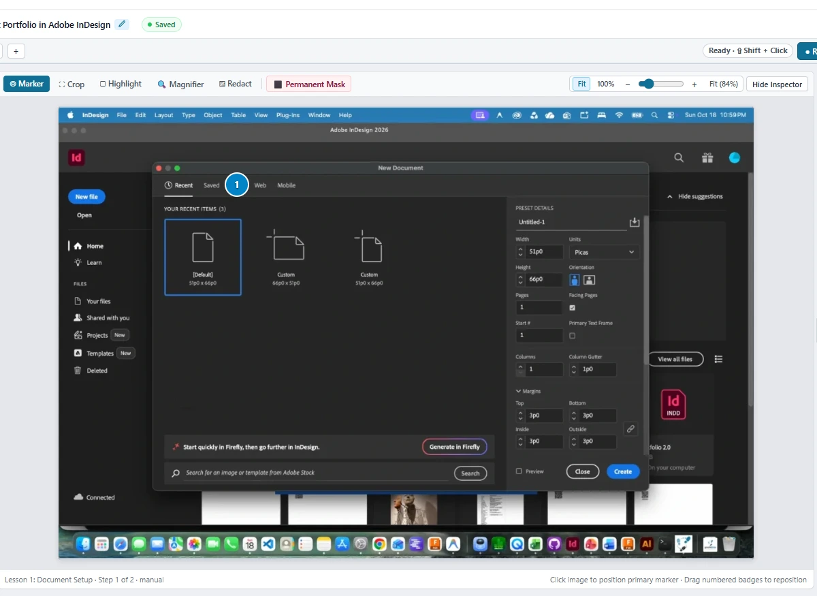
Task: Click the Pages count field
Action: tap(539, 307)
